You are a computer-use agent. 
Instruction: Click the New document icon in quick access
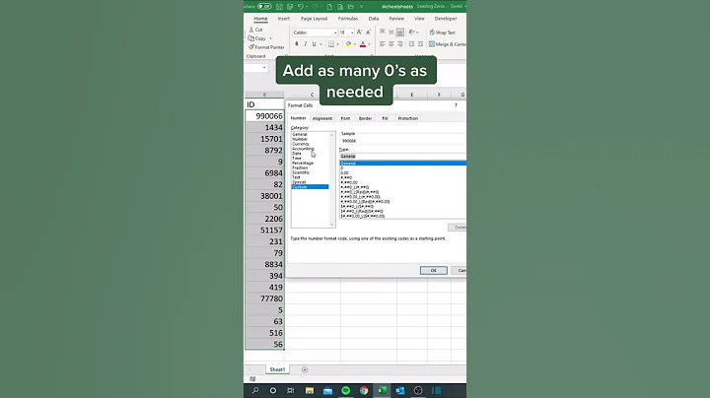tap(329, 7)
